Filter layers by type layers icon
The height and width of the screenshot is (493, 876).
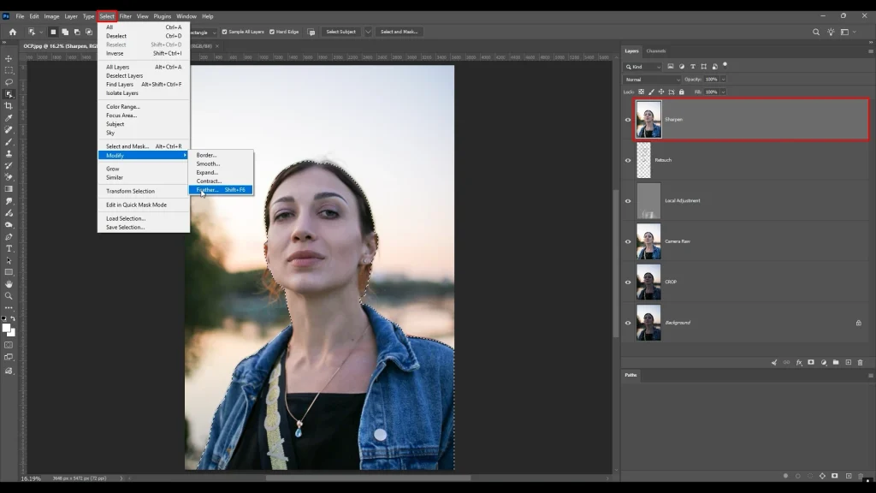[693, 67]
